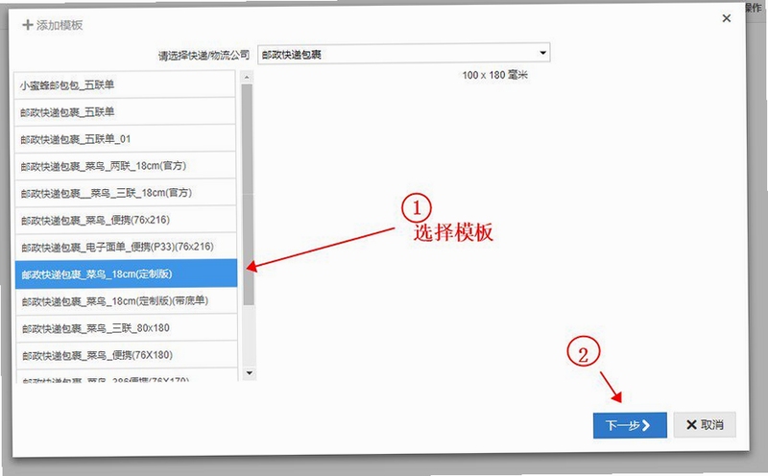The image size is (768, 476).
Task: Click highlighted 邮政快递包裹_菜鸟_18cm(定制版) row
Action: click(x=127, y=274)
